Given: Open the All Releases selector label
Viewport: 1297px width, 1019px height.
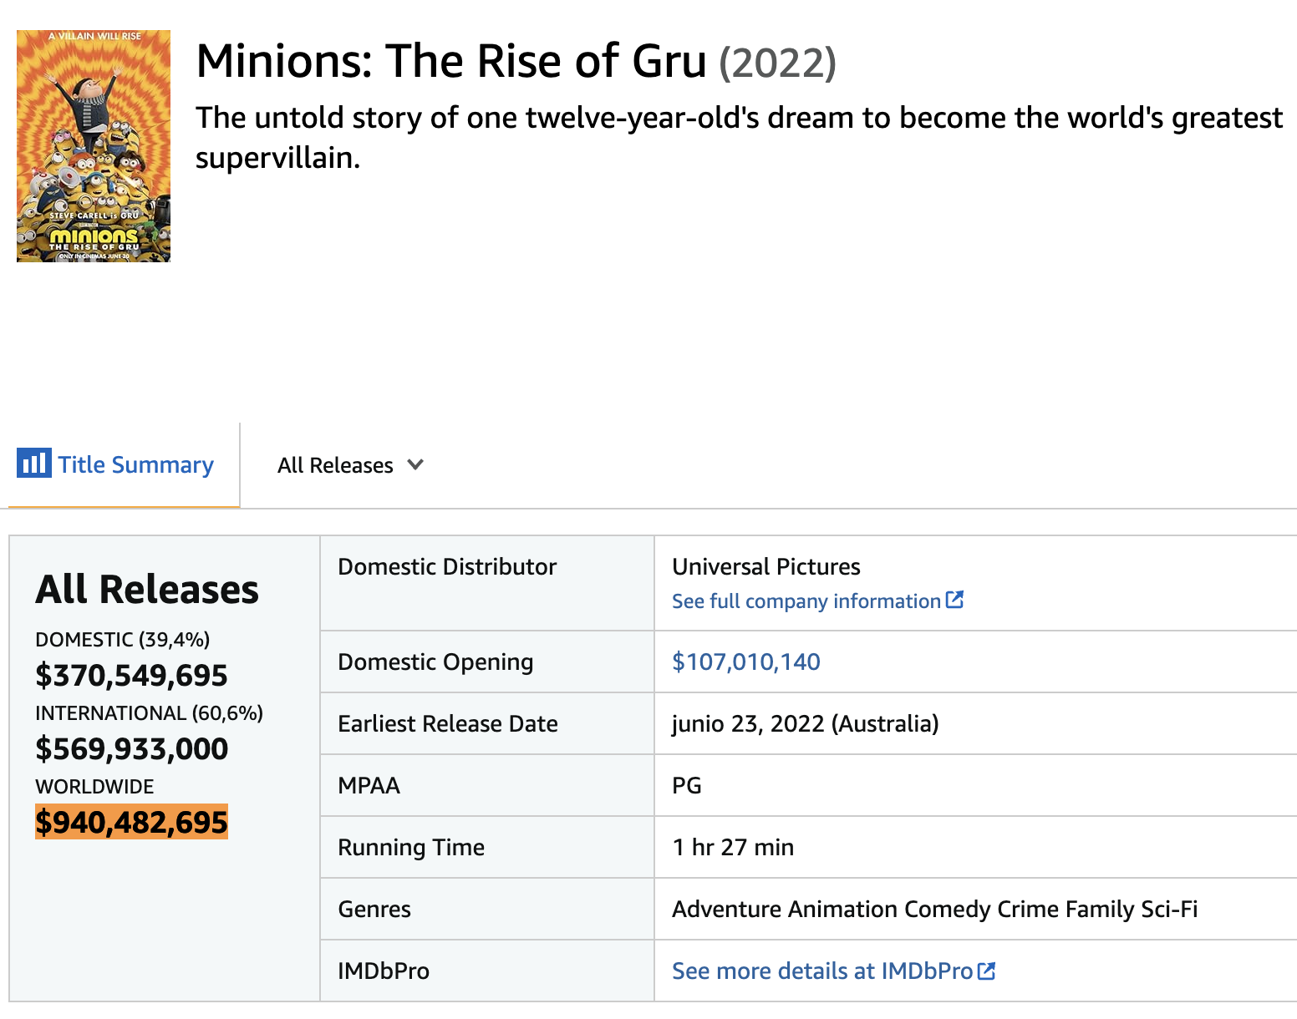Looking at the screenshot, I should pyautogui.click(x=335, y=465).
